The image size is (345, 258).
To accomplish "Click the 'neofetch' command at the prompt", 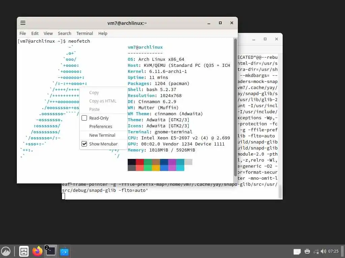I will pyautogui.click(x=79, y=41).
